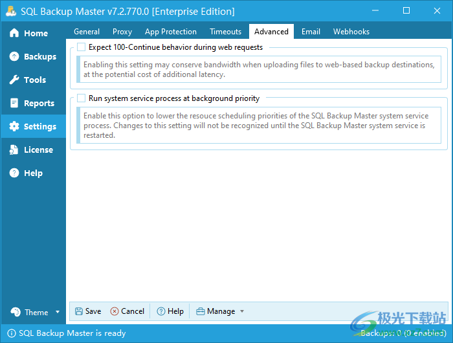Open the Reports section label

coord(39,103)
